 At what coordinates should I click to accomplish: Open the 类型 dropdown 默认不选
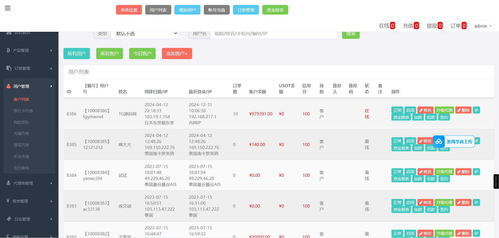click(145, 34)
